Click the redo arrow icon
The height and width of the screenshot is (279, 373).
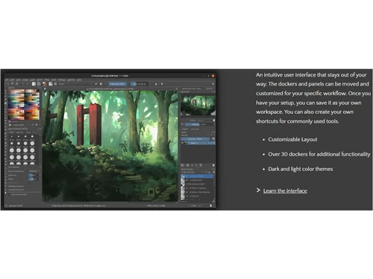(x=28, y=84)
